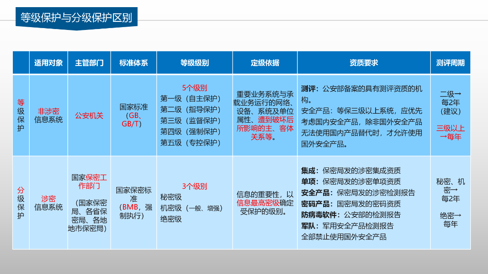Click the red 信息最高密级 text

(258, 203)
